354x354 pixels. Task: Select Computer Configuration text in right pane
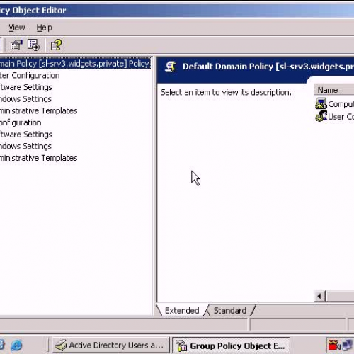(x=341, y=104)
